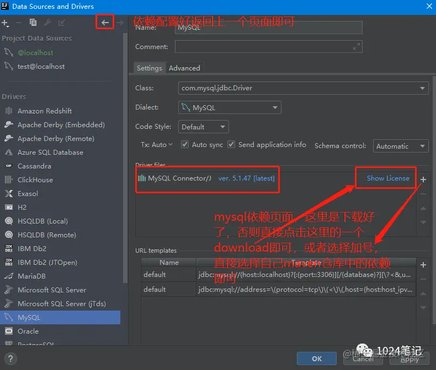Go back with the left arrow

pyautogui.click(x=105, y=22)
